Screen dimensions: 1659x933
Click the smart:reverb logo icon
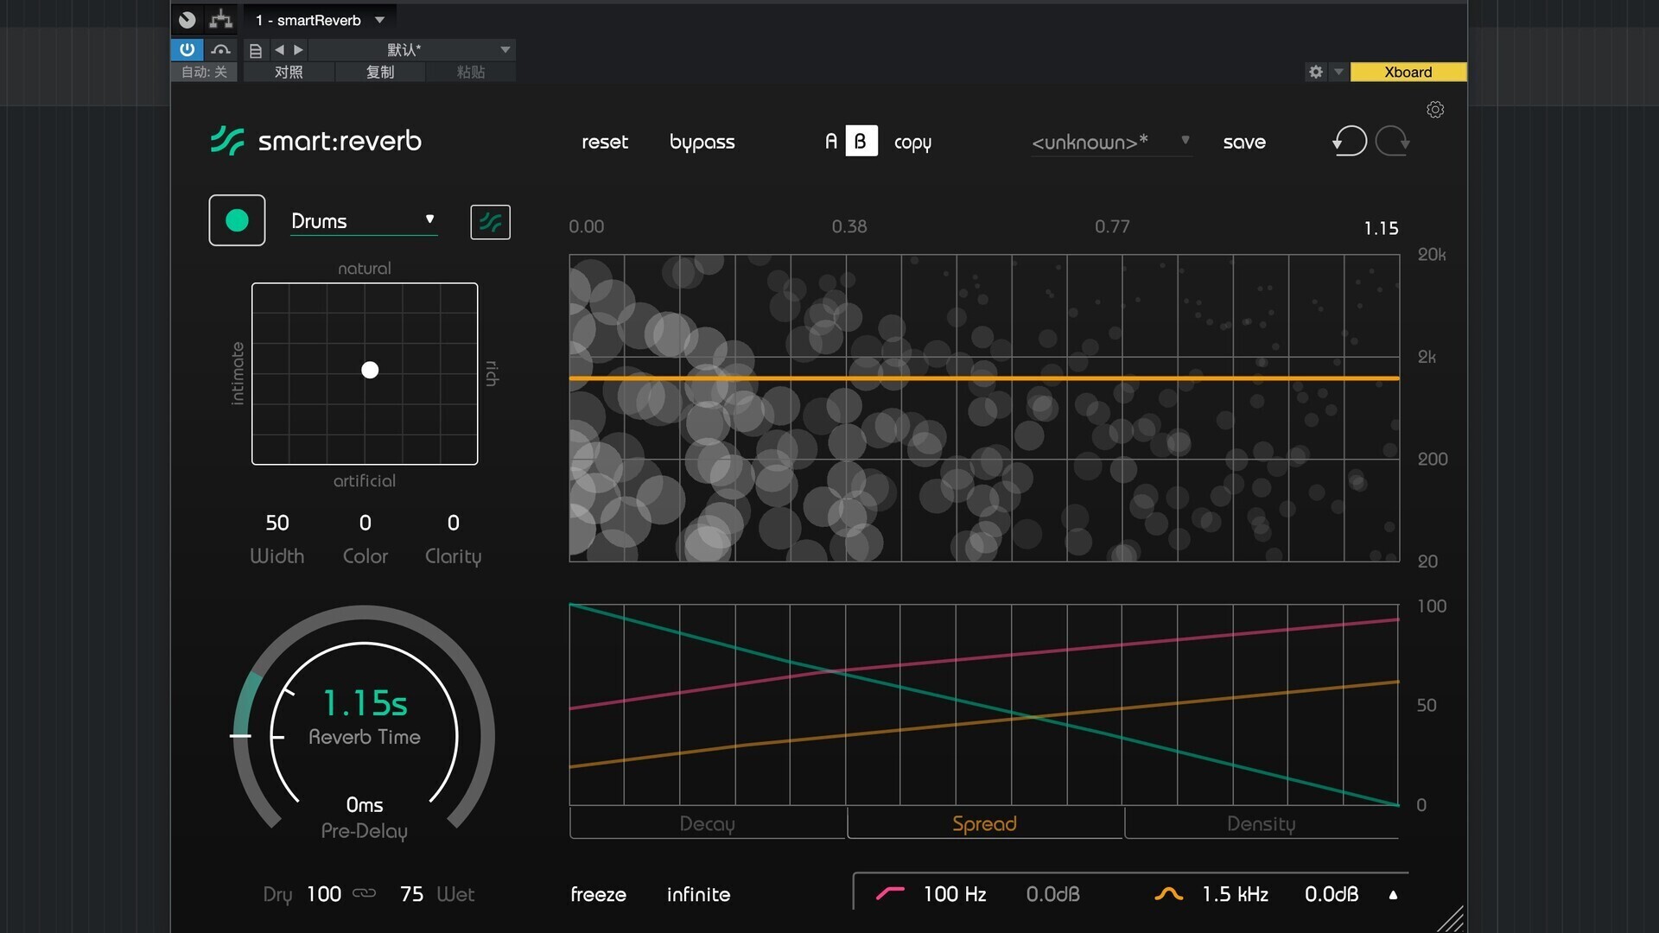[x=227, y=140]
